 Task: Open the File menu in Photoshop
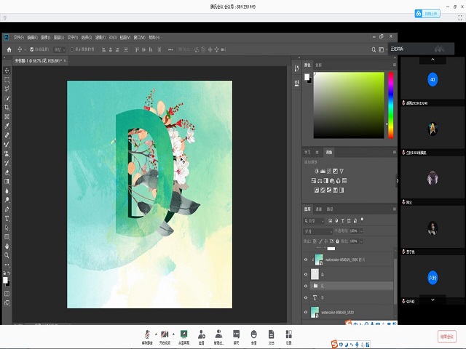(x=18, y=37)
